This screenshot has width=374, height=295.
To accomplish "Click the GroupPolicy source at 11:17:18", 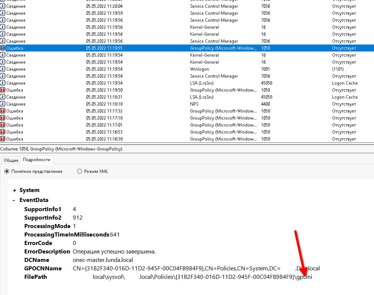I will tap(224, 118).
